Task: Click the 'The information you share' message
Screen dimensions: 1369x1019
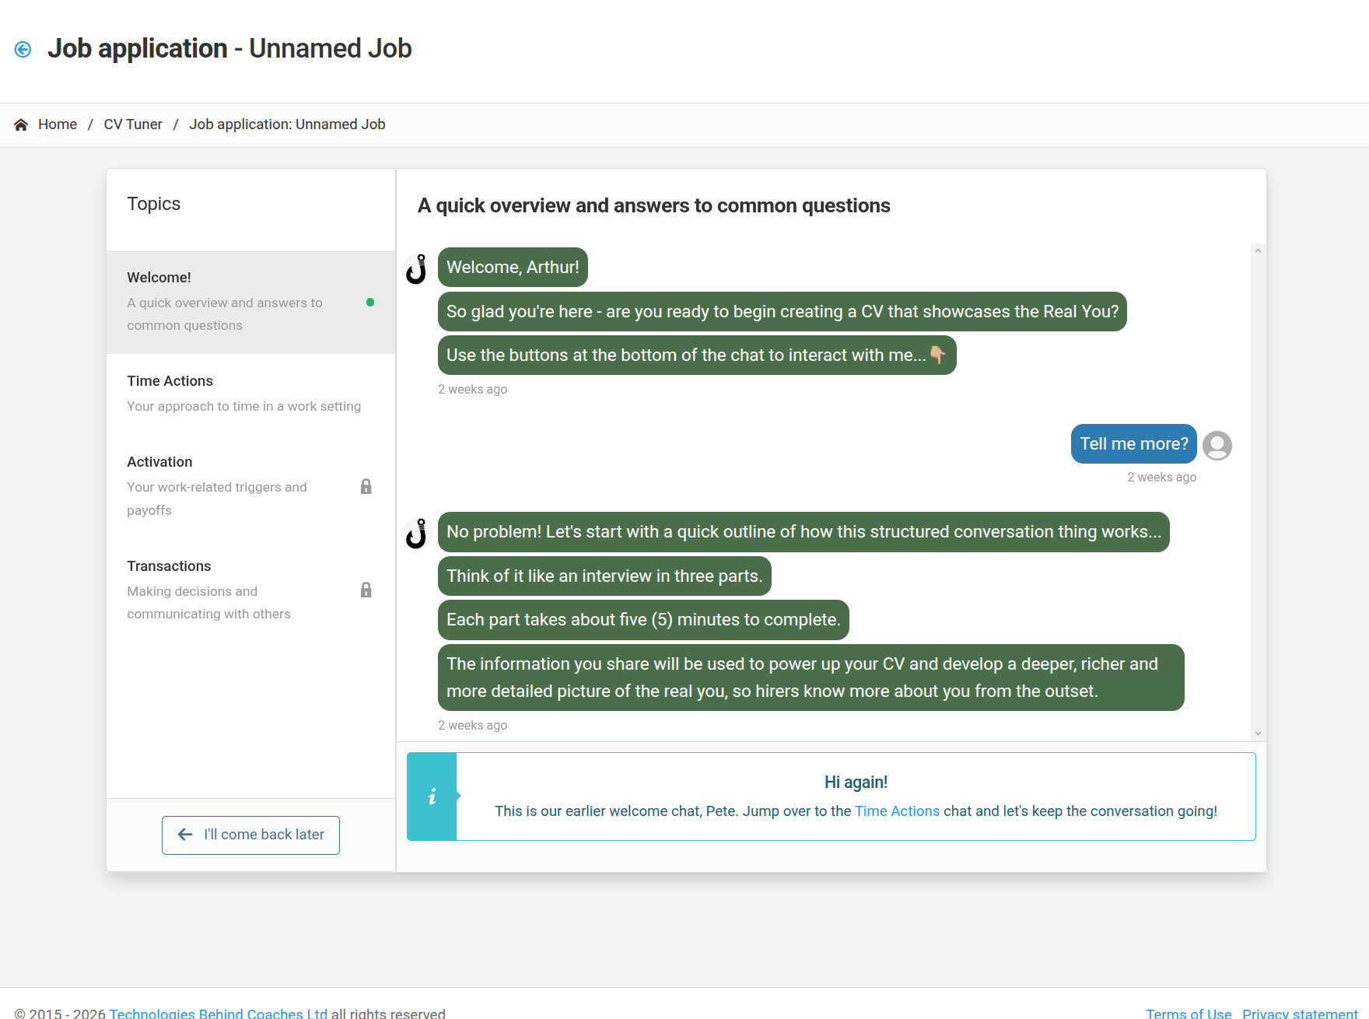Action: [811, 678]
